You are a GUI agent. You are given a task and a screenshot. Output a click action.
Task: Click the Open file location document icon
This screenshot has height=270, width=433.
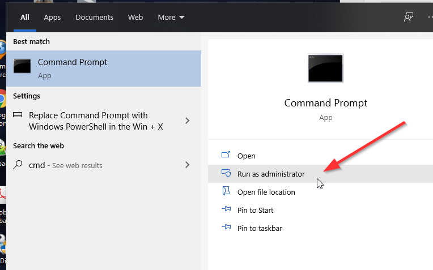click(x=226, y=191)
